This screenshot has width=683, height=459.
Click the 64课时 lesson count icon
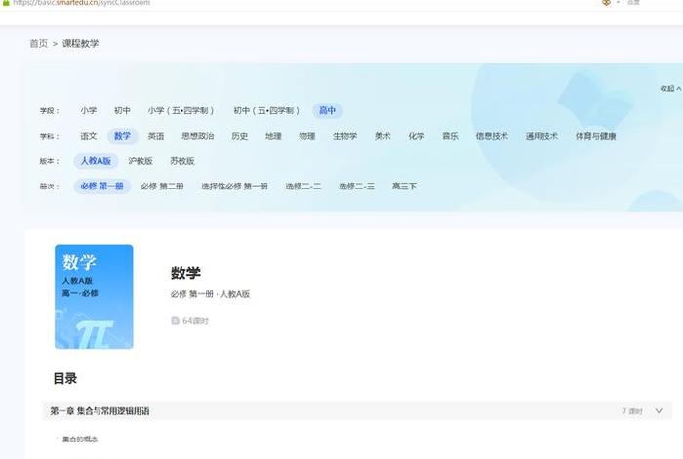[x=175, y=321]
